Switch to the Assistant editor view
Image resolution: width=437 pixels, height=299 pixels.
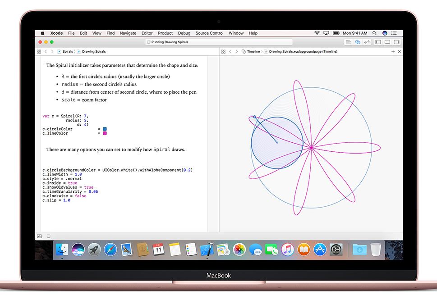[358, 42]
